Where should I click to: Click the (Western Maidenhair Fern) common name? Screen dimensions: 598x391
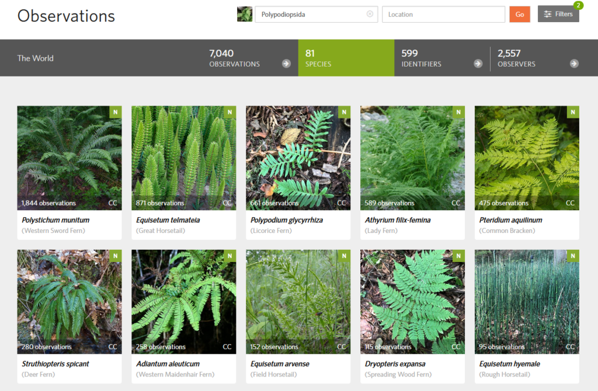pos(175,374)
